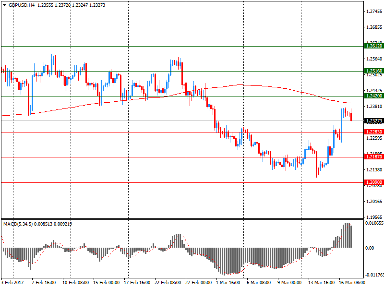This screenshot has width=384, height=288.
Task: Click the 9 Mar 00:00 time label
Action: pyautogui.click(x=289, y=282)
